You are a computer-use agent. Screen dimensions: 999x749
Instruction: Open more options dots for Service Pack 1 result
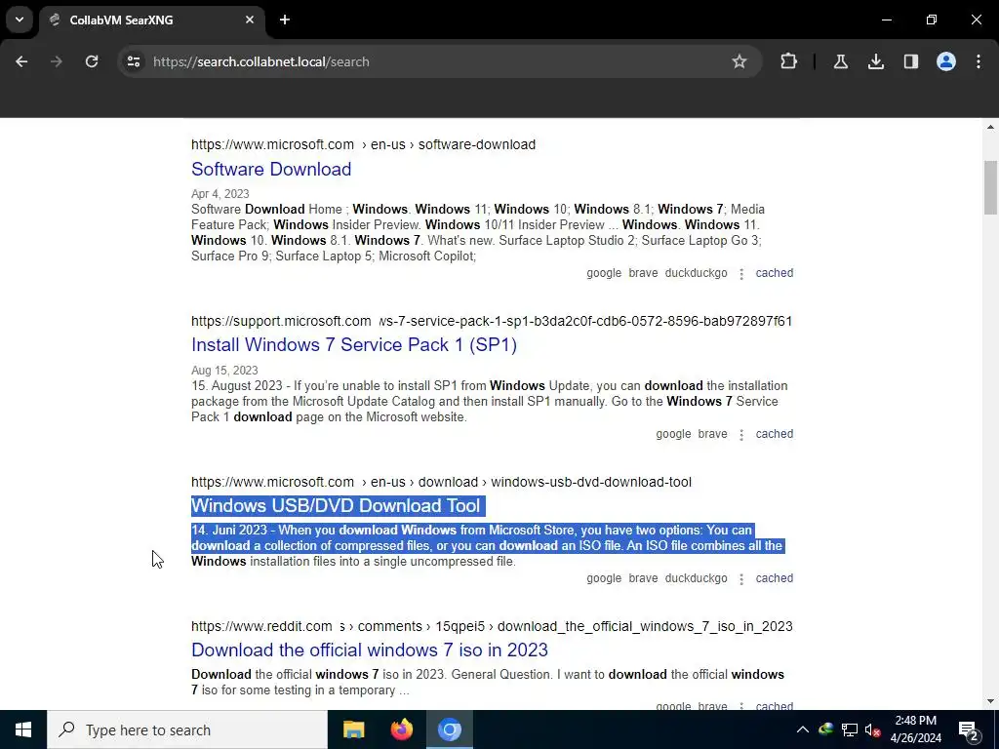coord(741,435)
